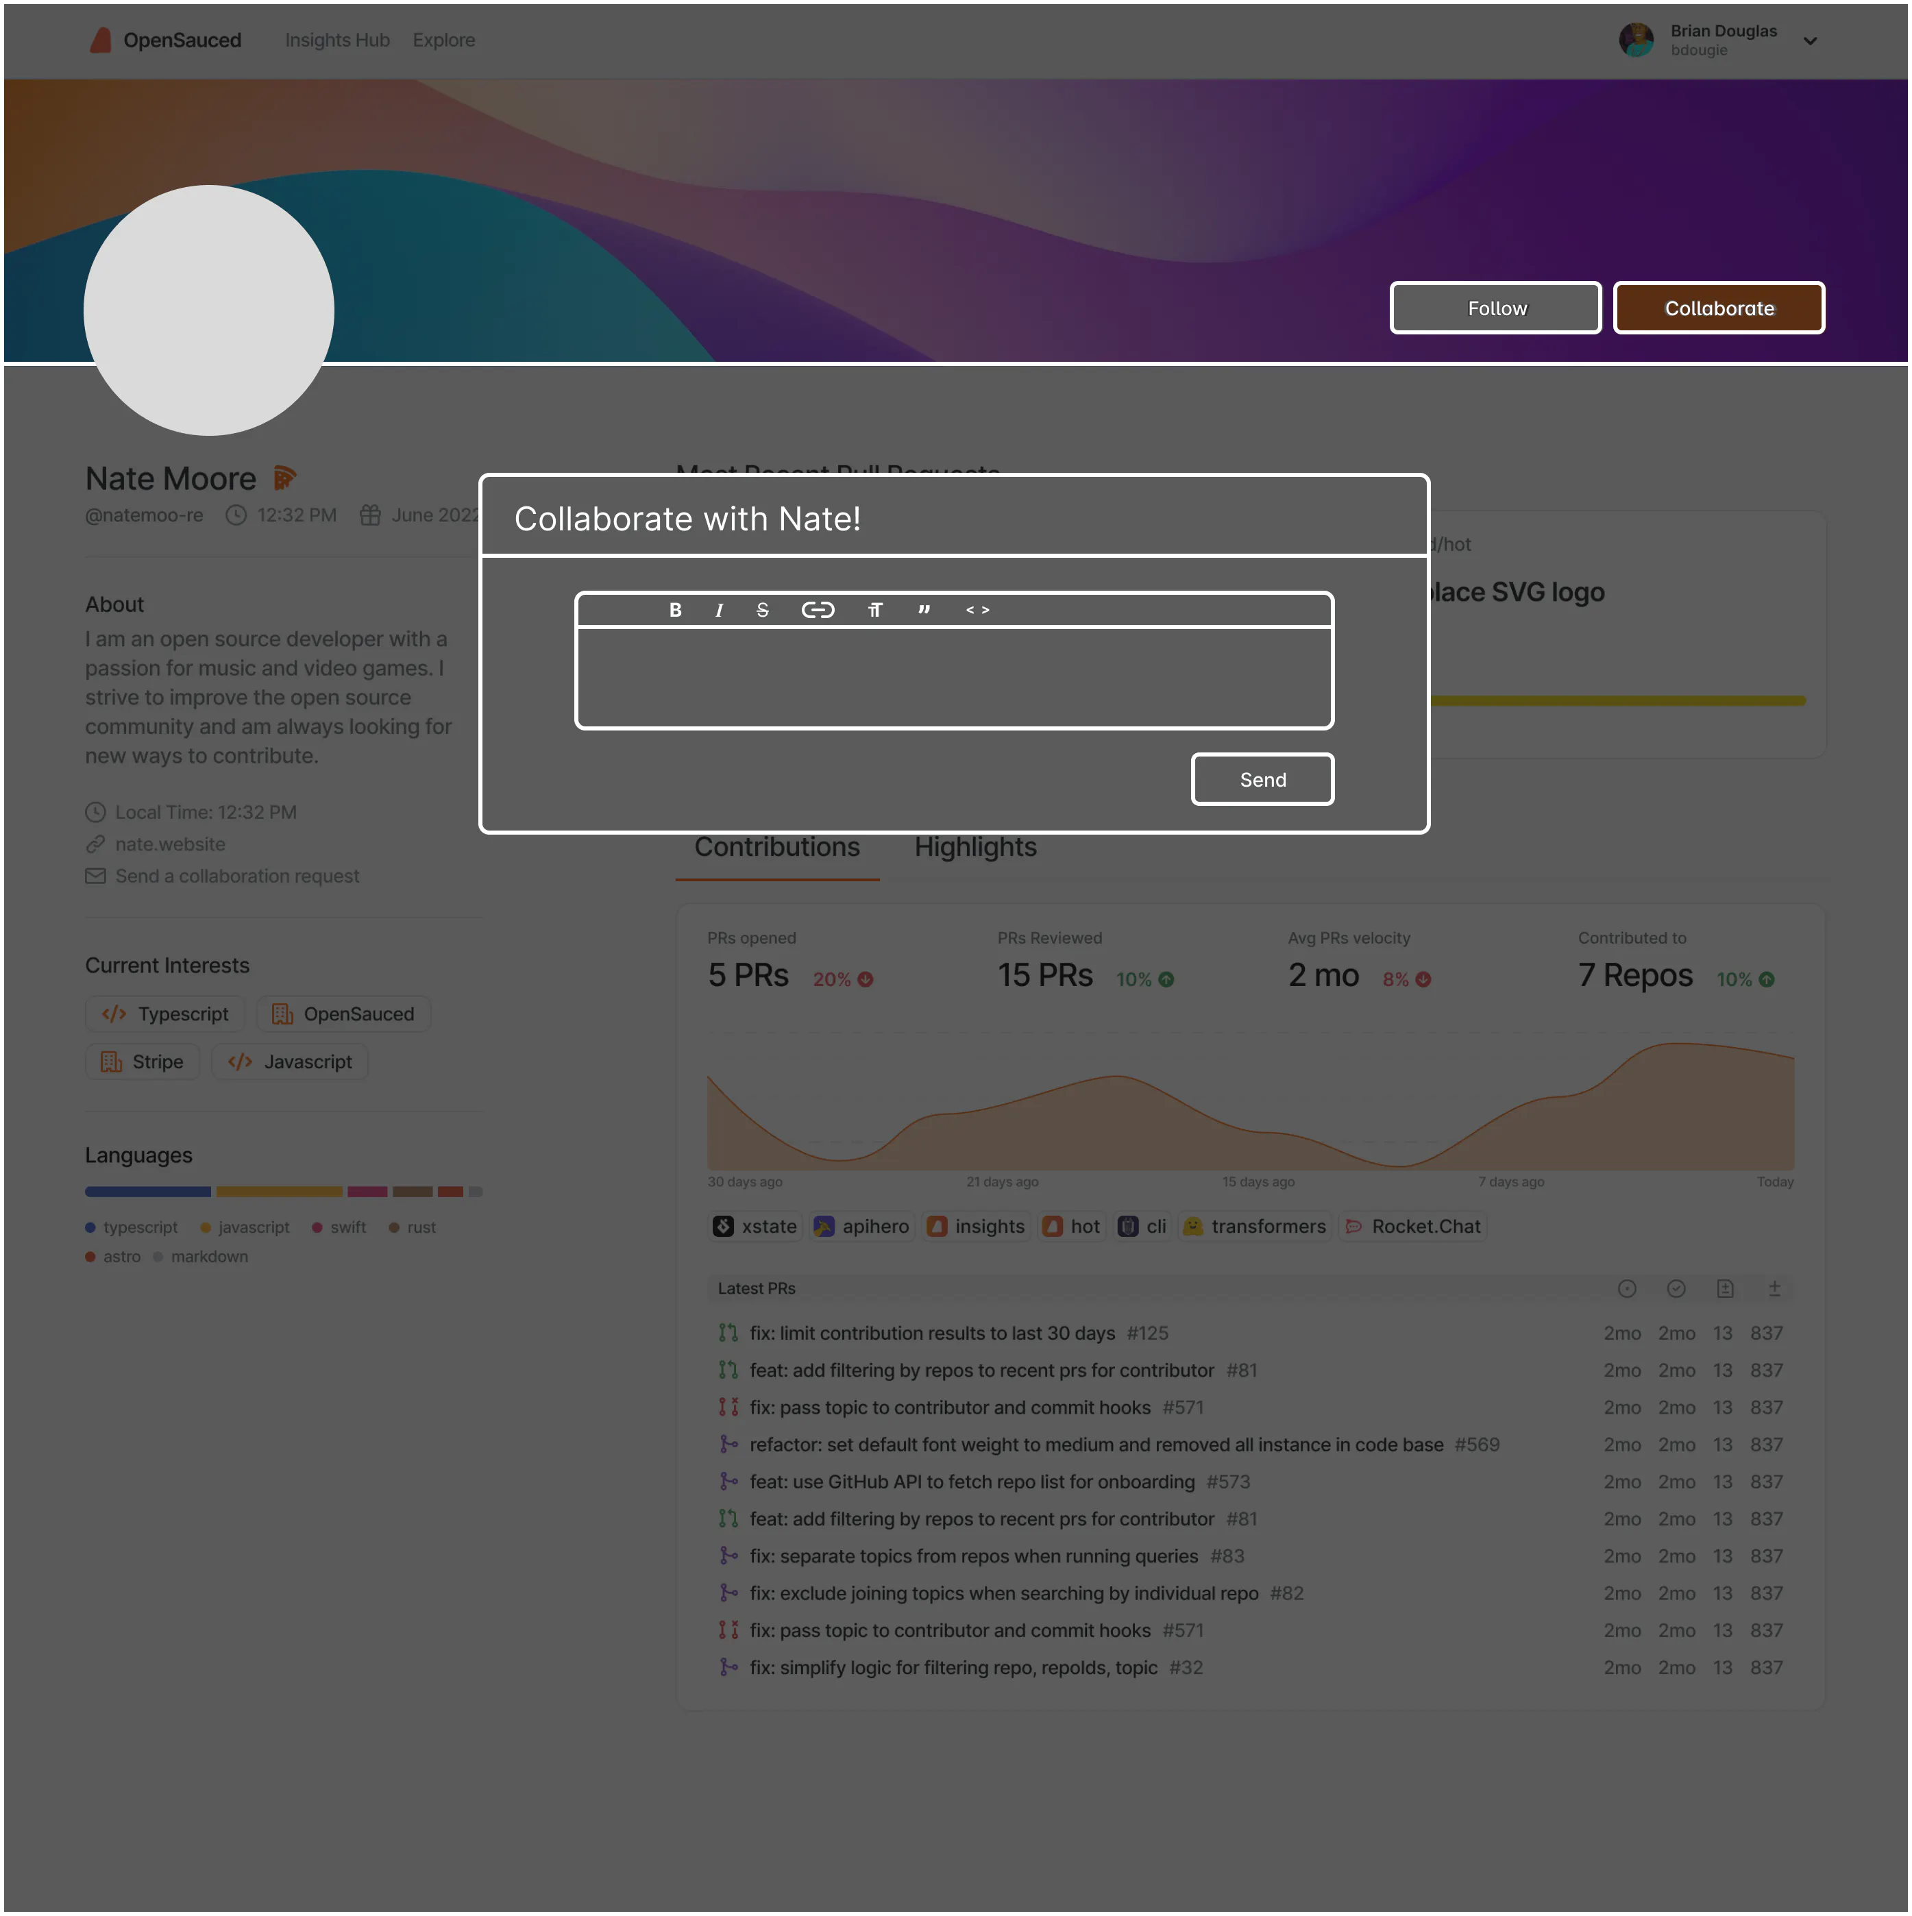This screenshot has height=1916, width=1912.
Task: Open the clock icon above the Latest PRs list
Action: pyautogui.click(x=1626, y=1288)
